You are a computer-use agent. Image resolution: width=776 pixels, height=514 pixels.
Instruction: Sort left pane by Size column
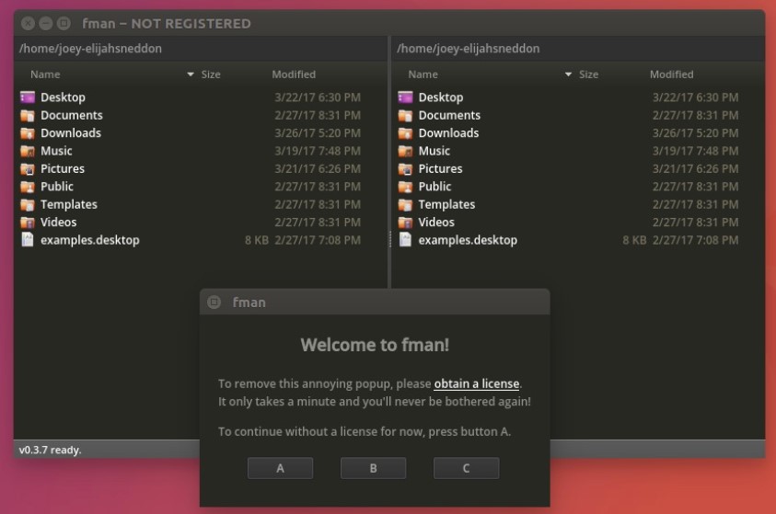(211, 74)
